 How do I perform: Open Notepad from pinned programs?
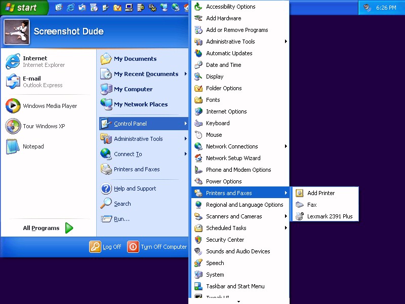[x=13, y=146]
